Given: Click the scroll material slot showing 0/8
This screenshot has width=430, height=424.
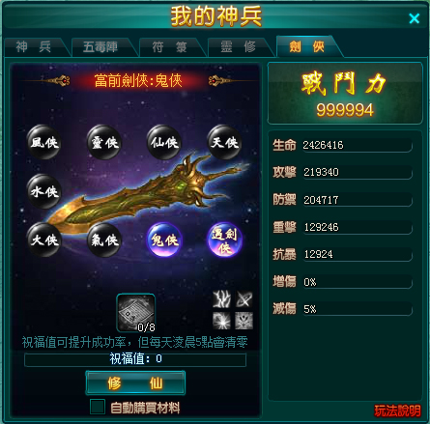Looking at the screenshot, I should (x=135, y=313).
